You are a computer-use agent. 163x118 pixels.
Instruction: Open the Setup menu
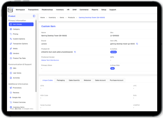point(104,10)
